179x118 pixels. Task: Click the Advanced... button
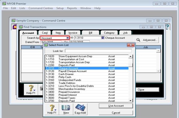coord(146,40)
